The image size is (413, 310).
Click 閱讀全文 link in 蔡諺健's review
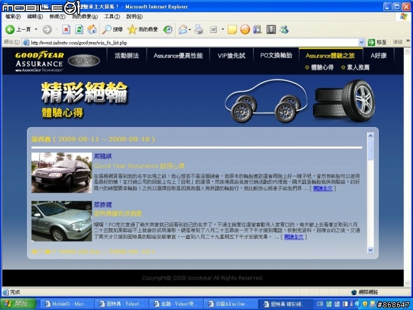click(294, 237)
